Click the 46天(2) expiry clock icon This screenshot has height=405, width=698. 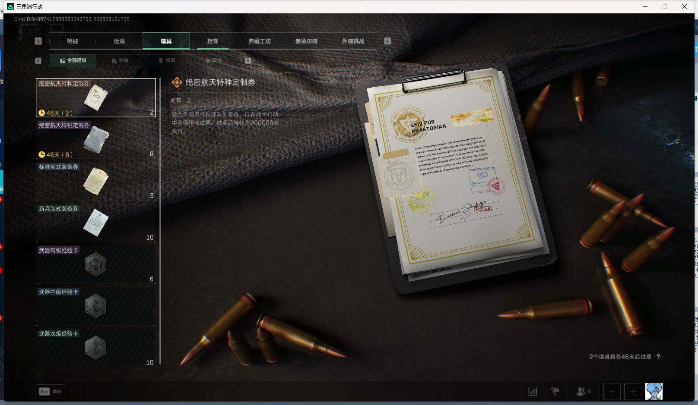(42, 113)
